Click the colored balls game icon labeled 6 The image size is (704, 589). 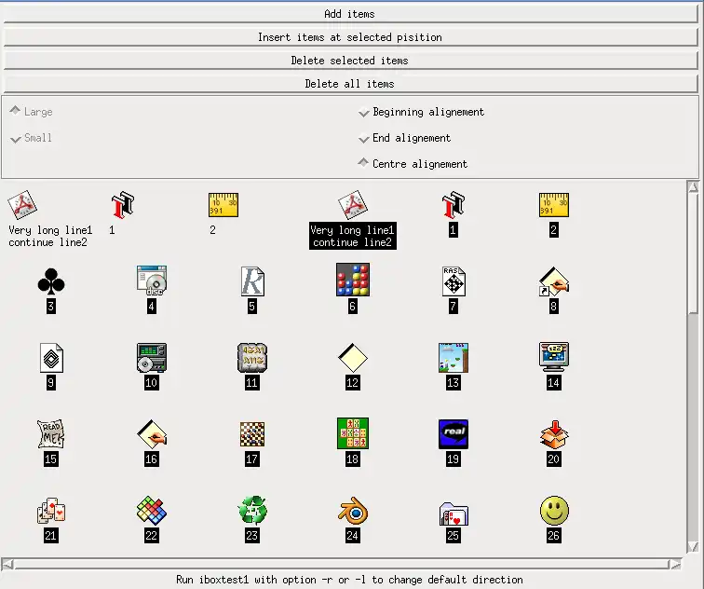[x=352, y=280]
